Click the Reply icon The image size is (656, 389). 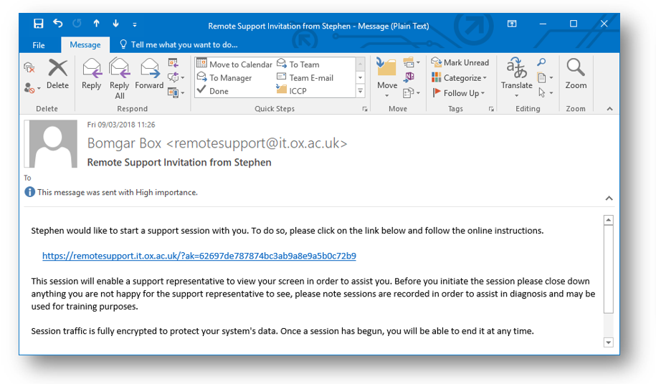(x=92, y=75)
